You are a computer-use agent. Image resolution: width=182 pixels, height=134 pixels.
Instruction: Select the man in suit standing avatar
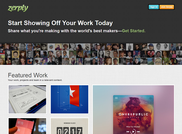click(x=130, y=47)
